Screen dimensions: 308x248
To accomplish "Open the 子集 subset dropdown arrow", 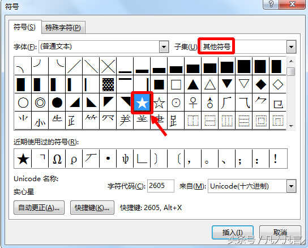I will (291, 47).
